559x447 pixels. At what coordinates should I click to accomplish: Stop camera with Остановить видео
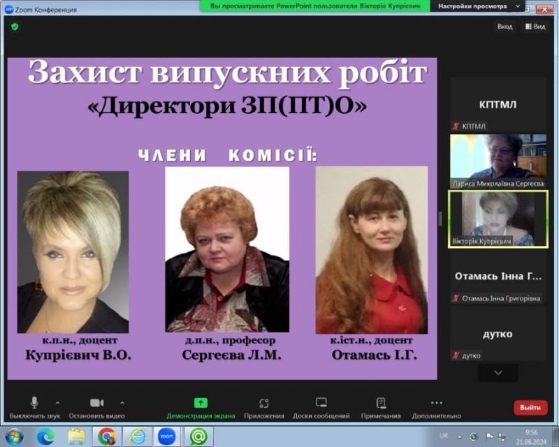click(x=96, y=408)
